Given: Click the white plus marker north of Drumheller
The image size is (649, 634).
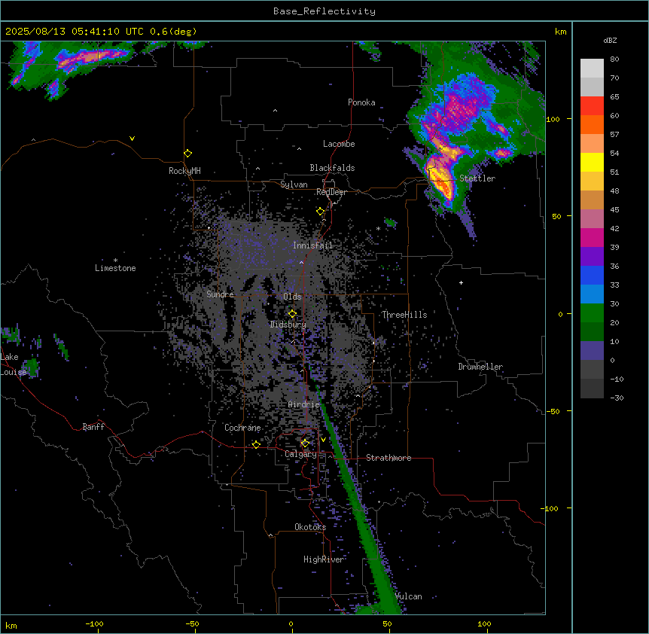Looking at the screenshot, I should pyautogui.click(x=461, y=282).
